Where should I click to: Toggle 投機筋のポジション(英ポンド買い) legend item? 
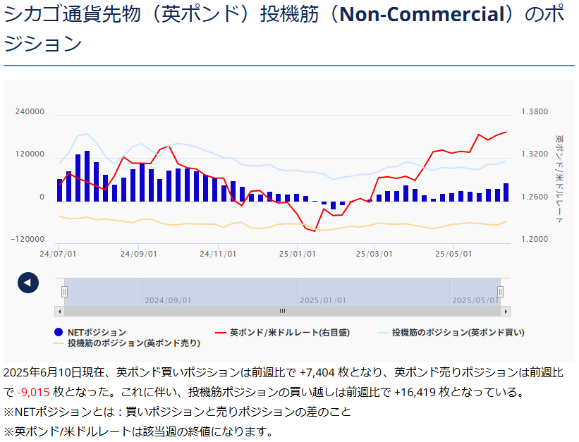451,332
